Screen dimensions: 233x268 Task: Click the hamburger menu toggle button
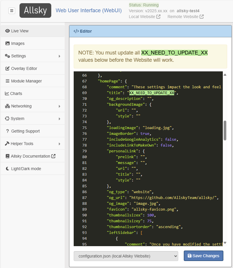pyautogui.click(x=12, y=11)
